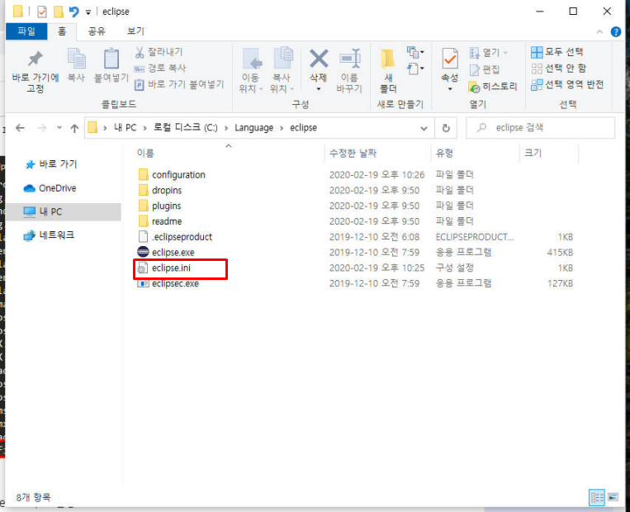The height and width of the screenshot is (512, 630).
Task: Open the Easy access dropdown icon
Action: click(x=415, y=69)
